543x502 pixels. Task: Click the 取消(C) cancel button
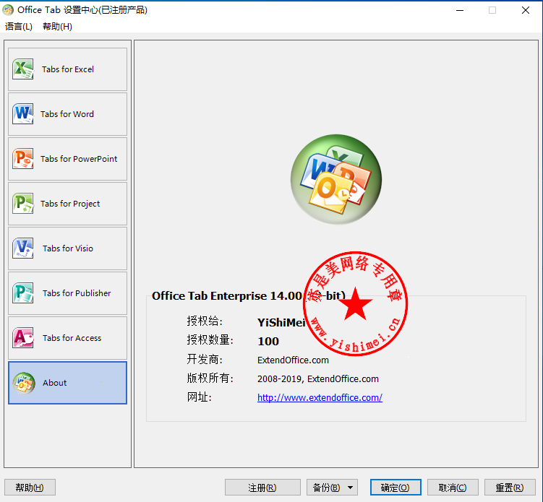click(x=453, y=488)
